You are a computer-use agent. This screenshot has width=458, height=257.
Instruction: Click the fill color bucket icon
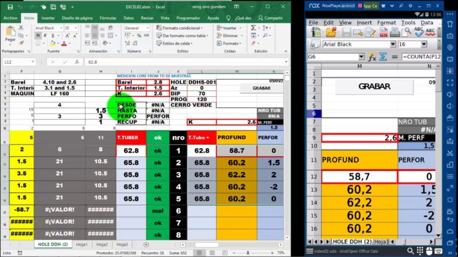pyautogui.click(x=52, y=43)
